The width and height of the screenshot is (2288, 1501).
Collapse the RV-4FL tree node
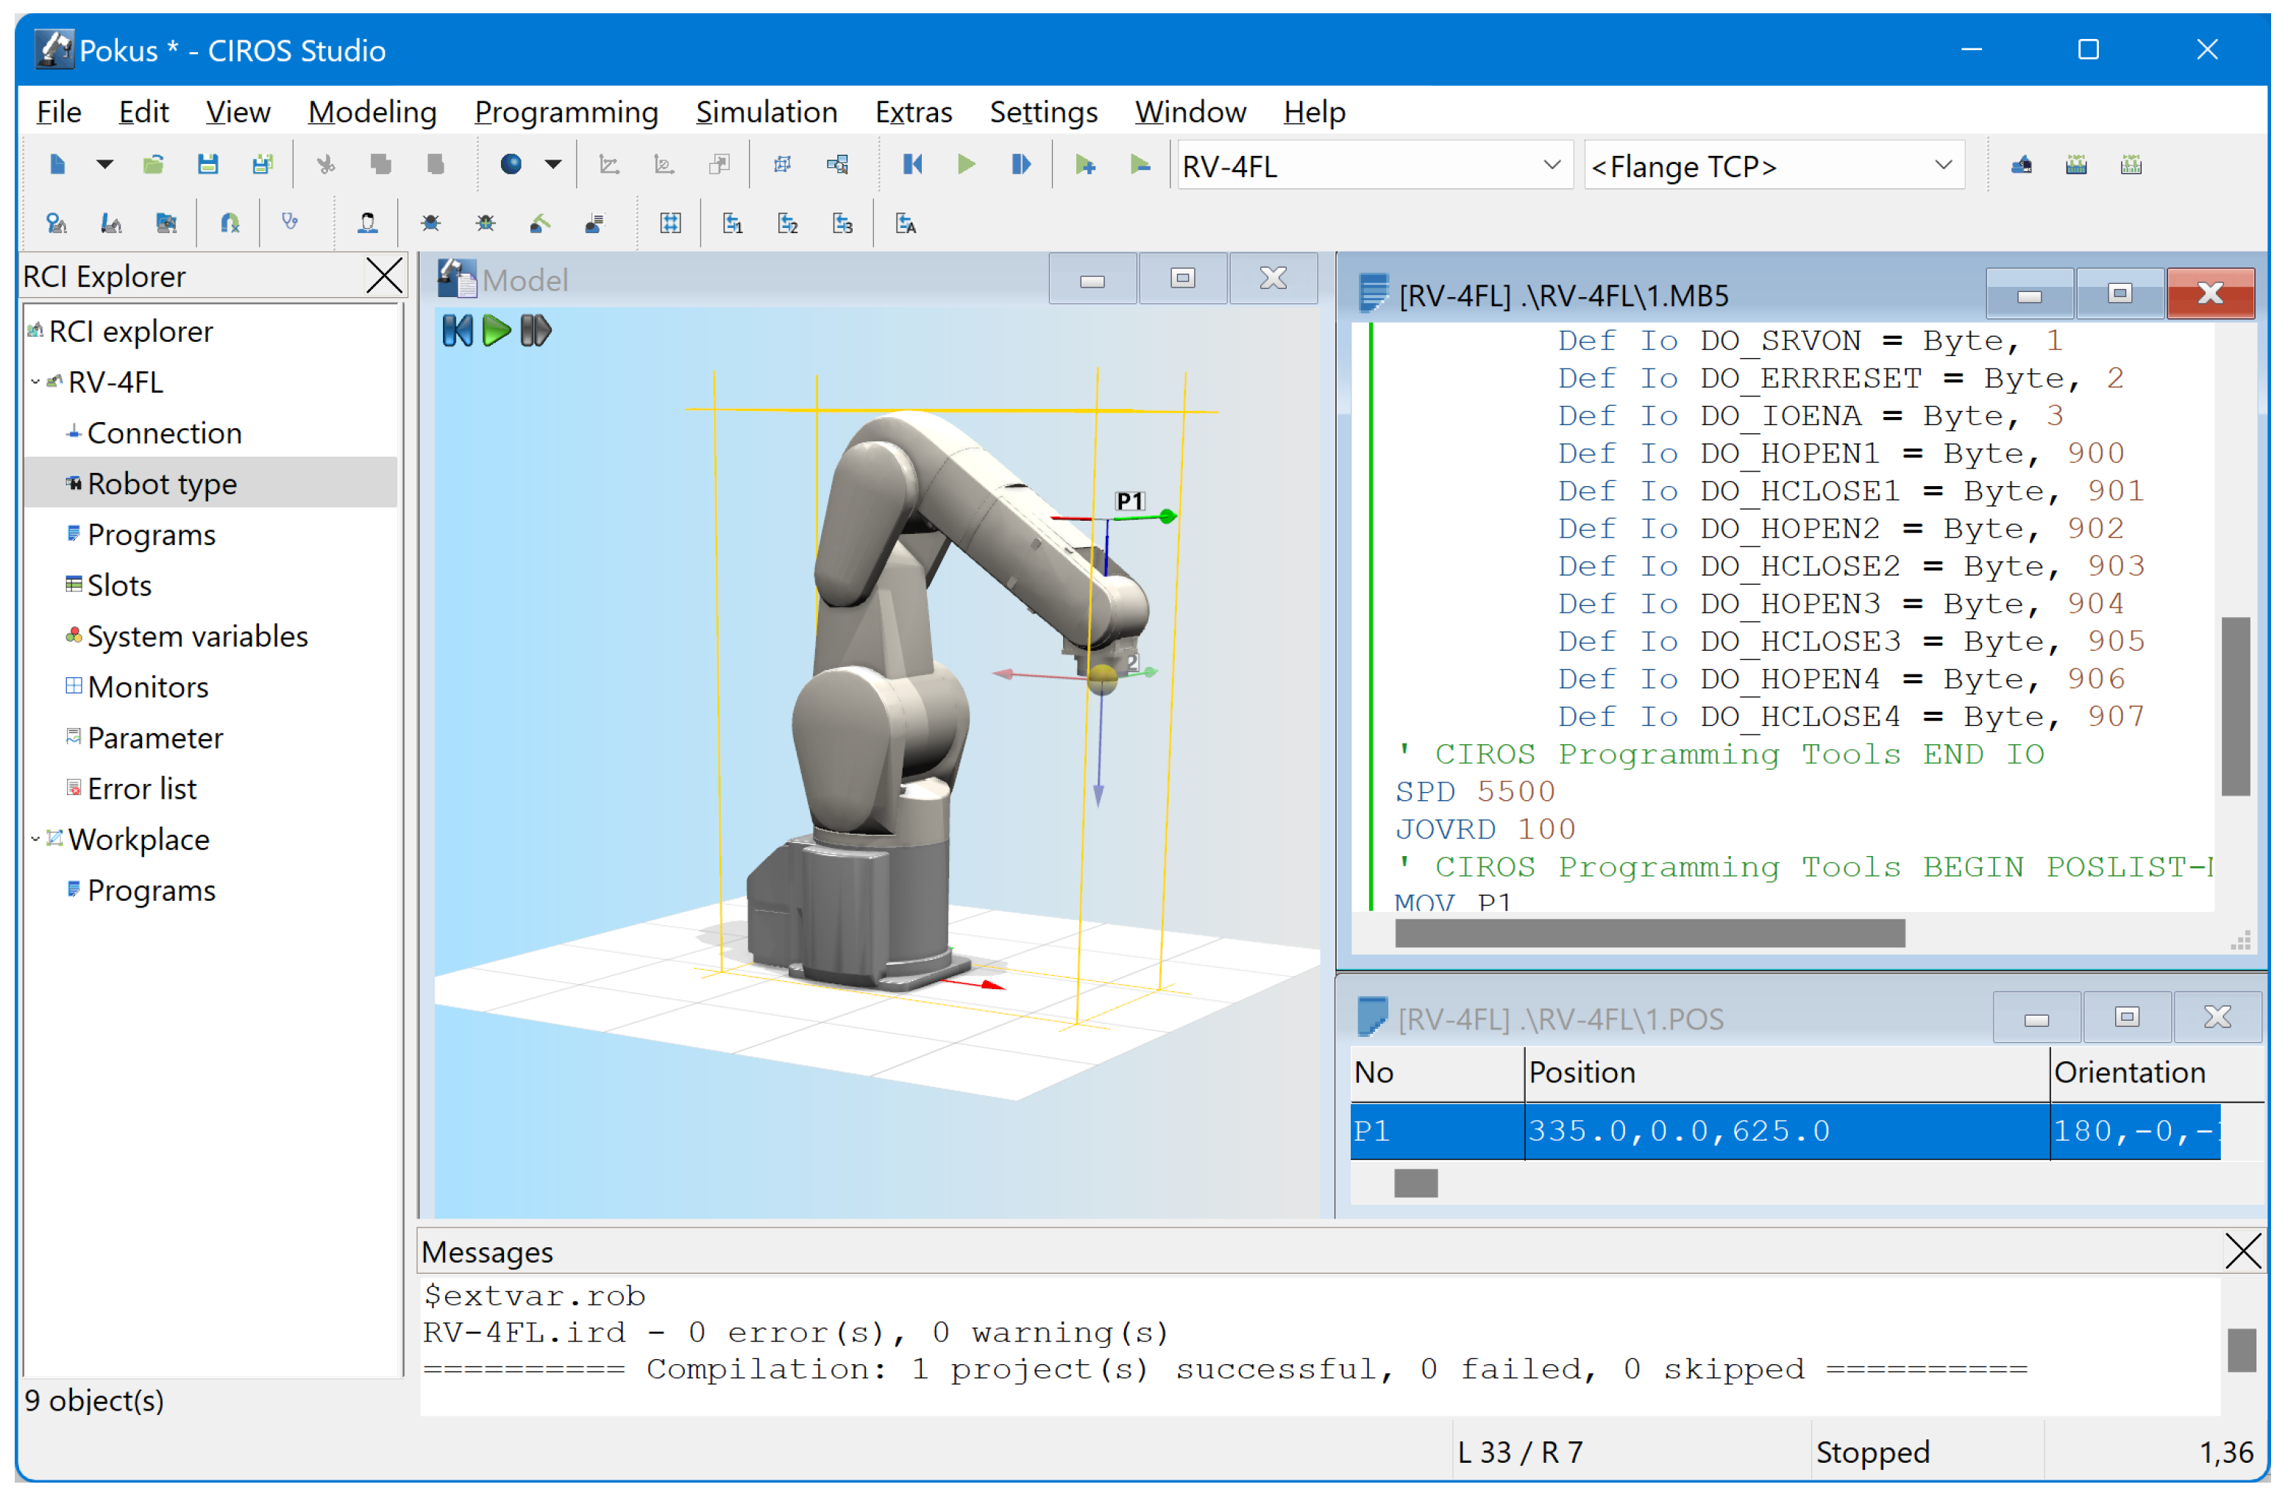pyautogui.click(x=35, y=382)
